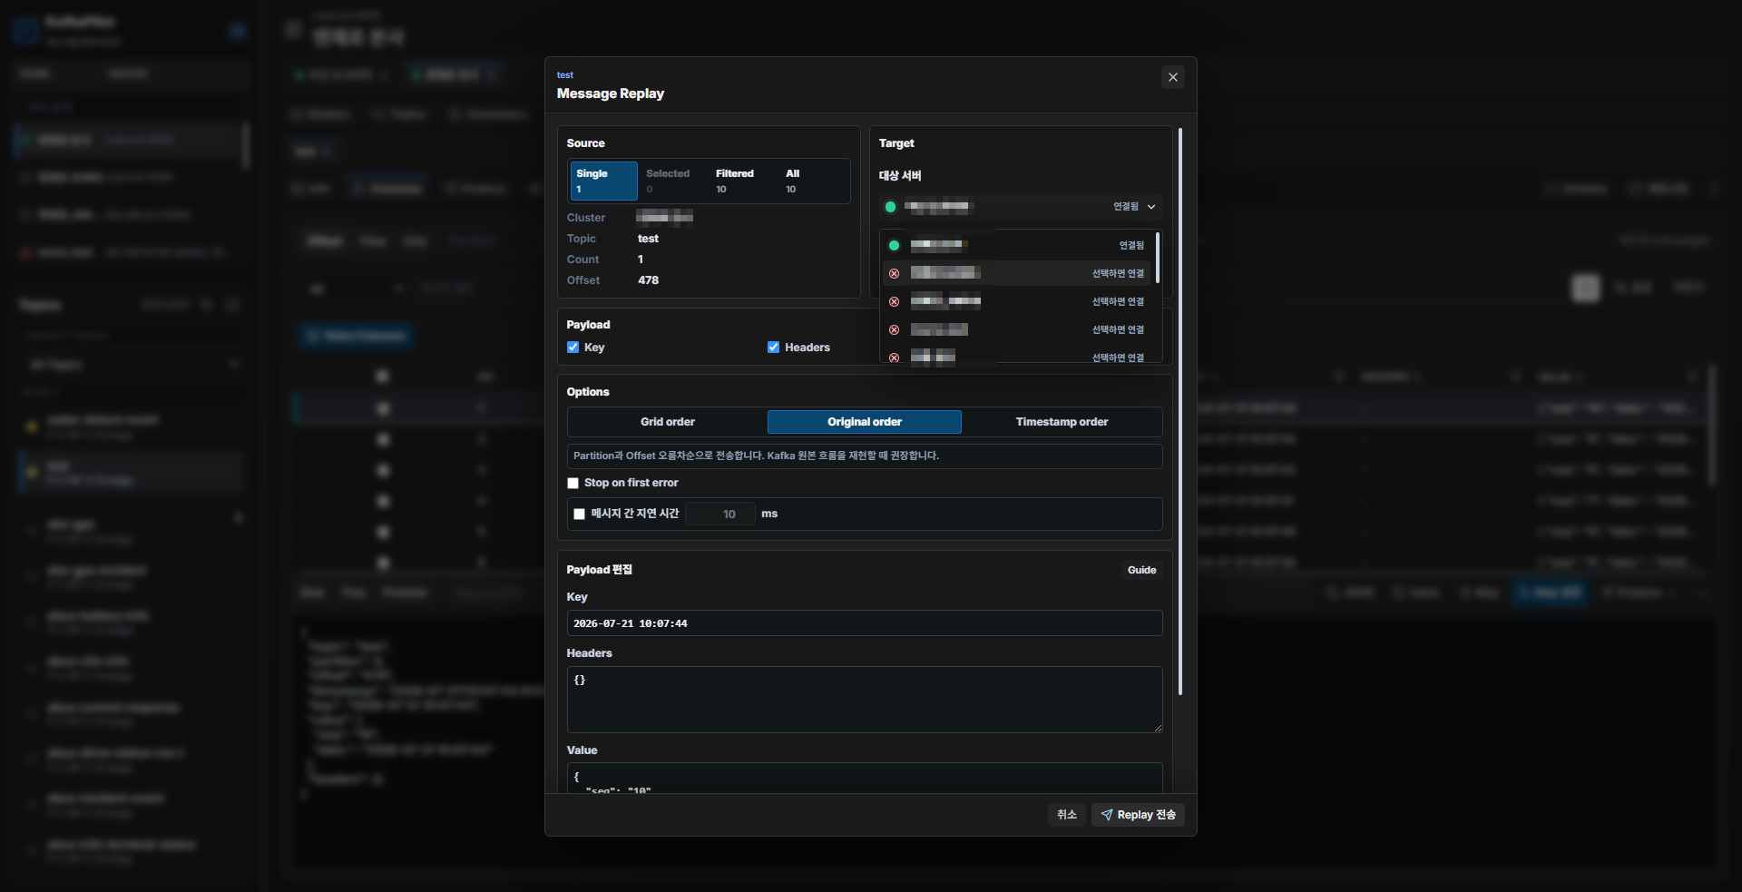Screen dimensions: 1742x892
Task: Choose Timestamp order option
Action: pyautogui.click(x=1062, y=422)
